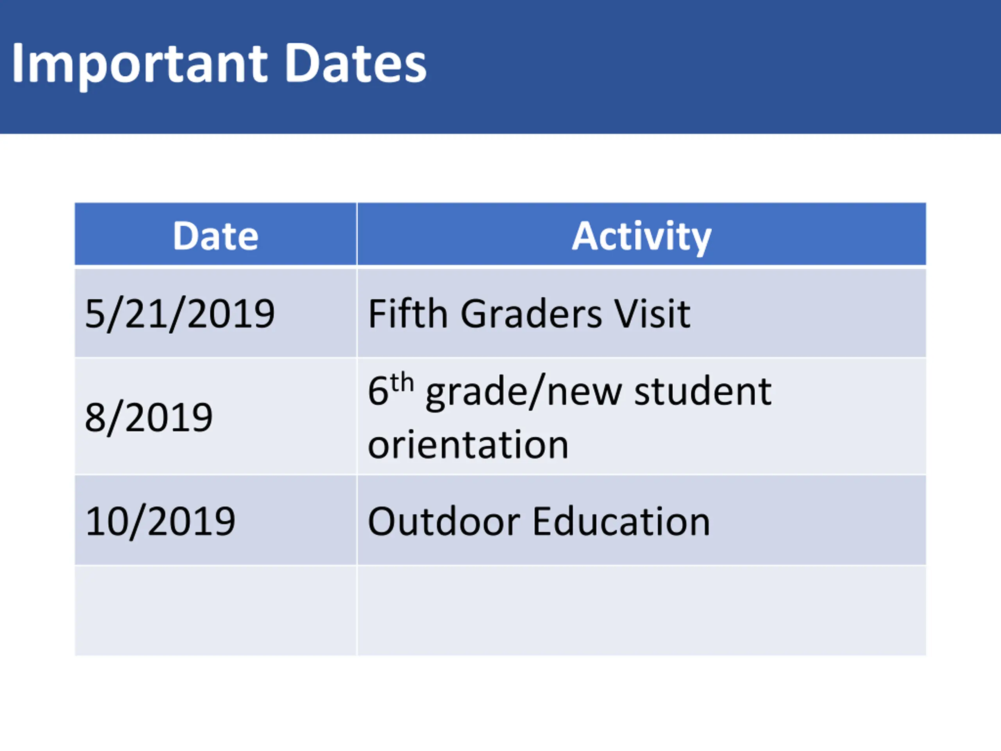This screenshot has width=1001, height=751.
Task: Click the Important Dates slide title
Action: tap(219, 63)
